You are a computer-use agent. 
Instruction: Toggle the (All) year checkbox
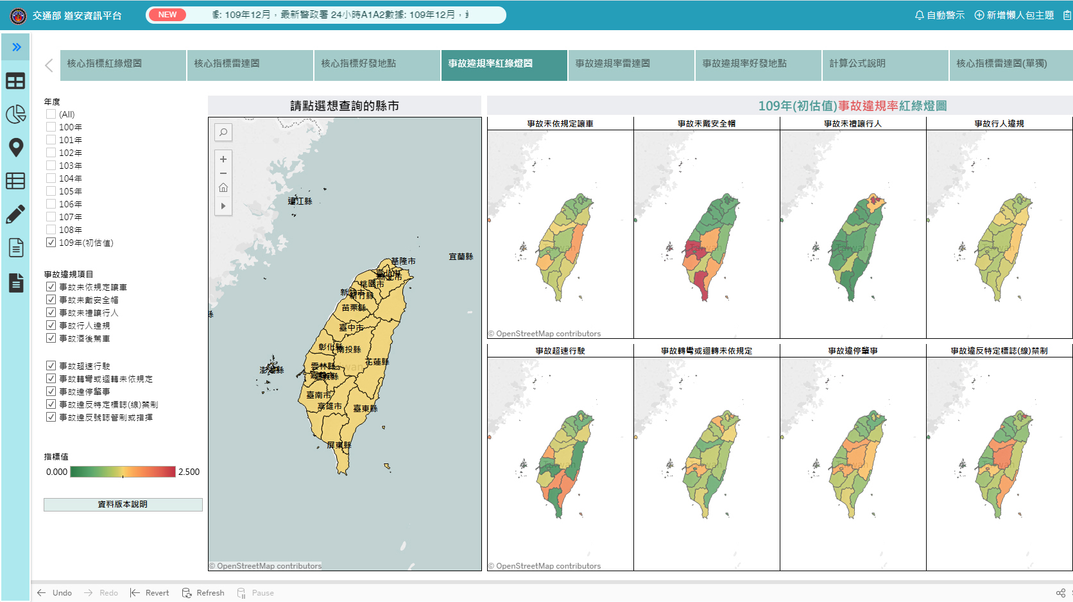pos(51,114)
